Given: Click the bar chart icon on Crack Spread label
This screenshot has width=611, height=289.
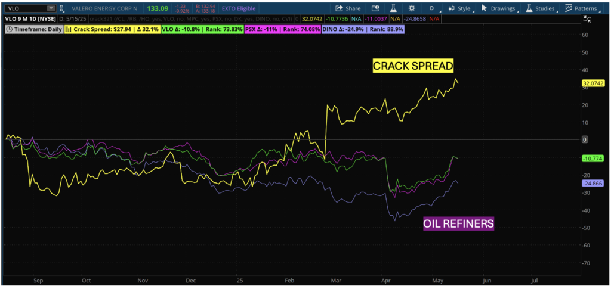Looking at the screenshot, I should point(69,29).
